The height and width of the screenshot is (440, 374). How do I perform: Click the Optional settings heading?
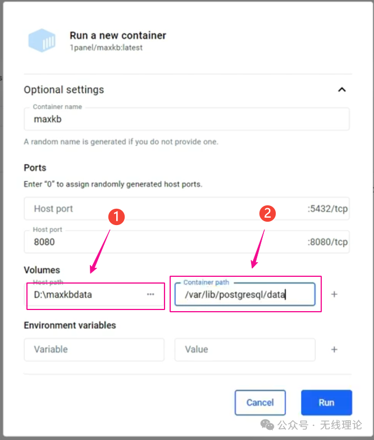64,89
